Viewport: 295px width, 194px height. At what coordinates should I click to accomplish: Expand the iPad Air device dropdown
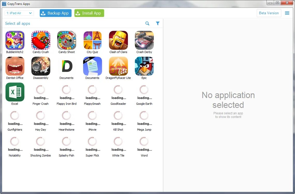point(19,13)
